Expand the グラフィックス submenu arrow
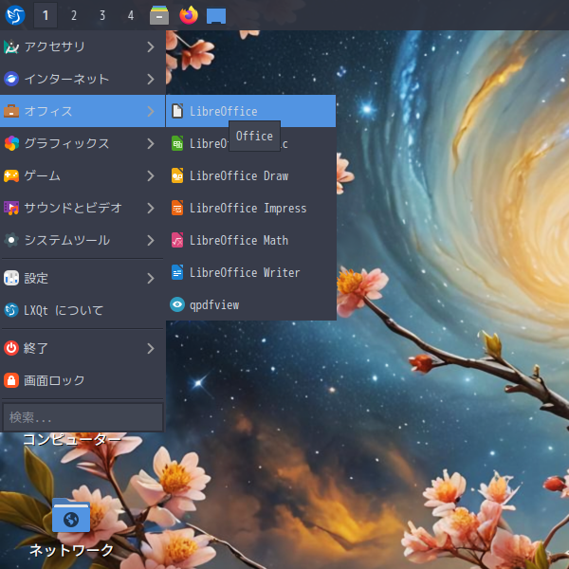This screenshot has height=569, width=569. tap(151, 143)
